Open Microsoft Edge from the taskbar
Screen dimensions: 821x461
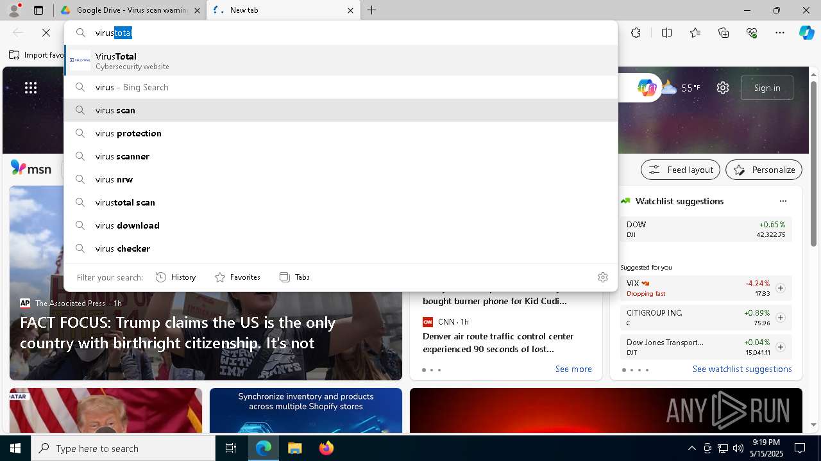264,448
